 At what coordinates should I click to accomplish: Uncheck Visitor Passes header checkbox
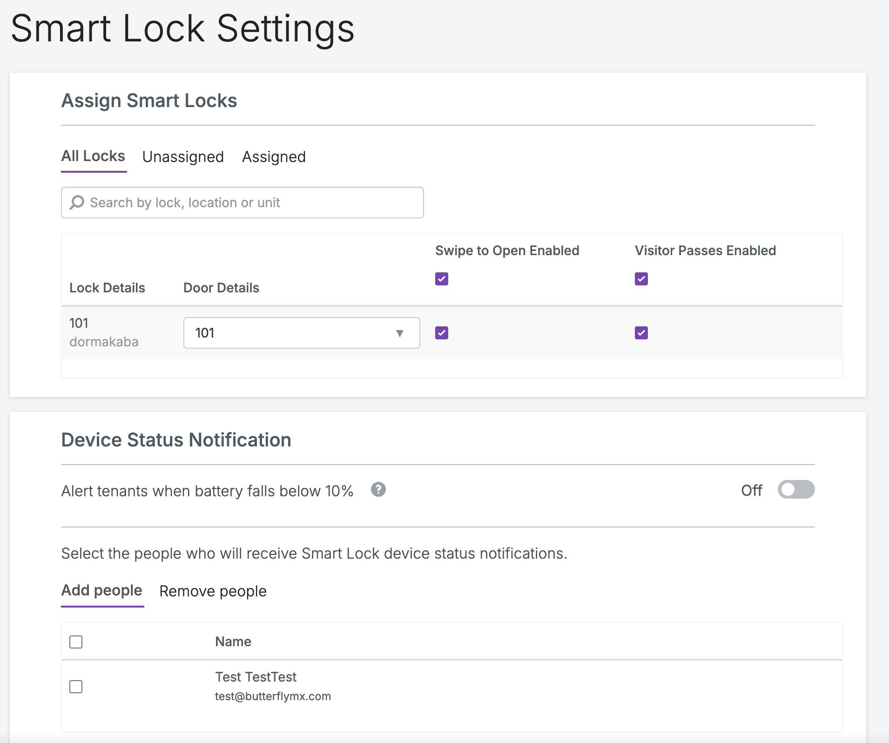pyautogui.click(x=641, y=279)
